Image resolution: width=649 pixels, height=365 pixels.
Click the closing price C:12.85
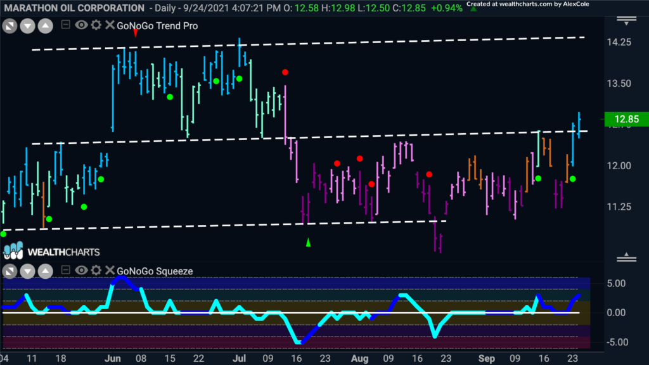[x=409, y=8]
